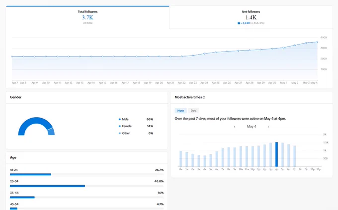Go to previous day before May 4

[235, 127]
